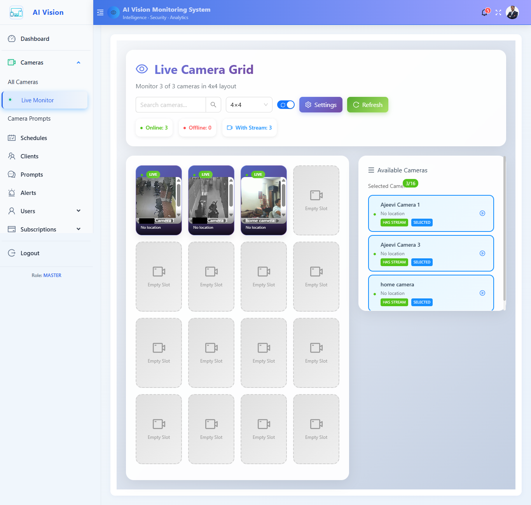Click play icon for Ajeevi Camera 3
This screenshot has width=531, height=505.
(x=482, y=253)
